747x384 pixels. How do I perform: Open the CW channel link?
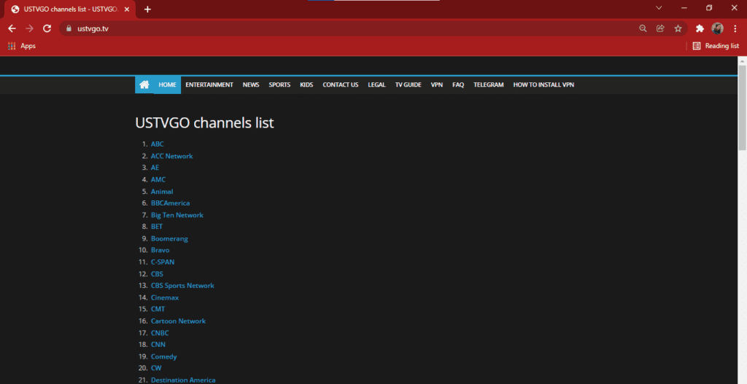click(x=156, y=368)
